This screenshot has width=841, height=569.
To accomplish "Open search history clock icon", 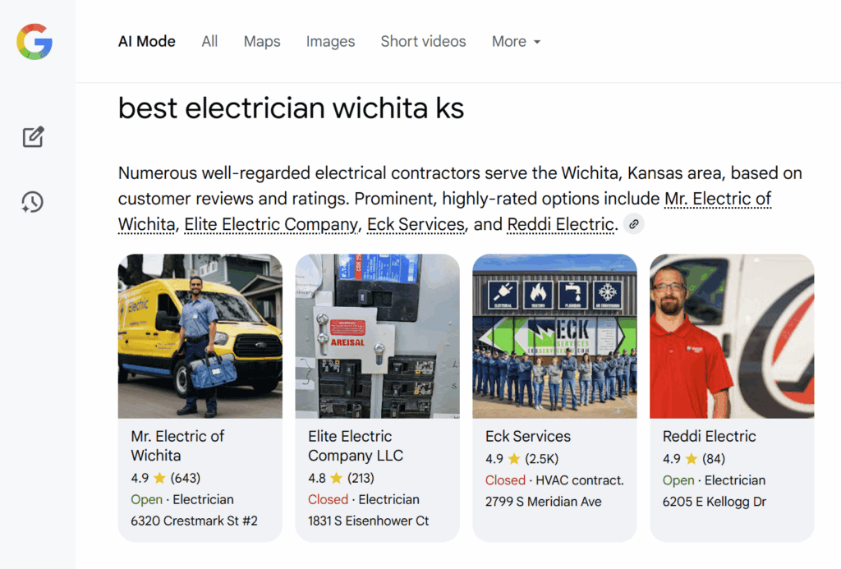I will tap(33, 202).
